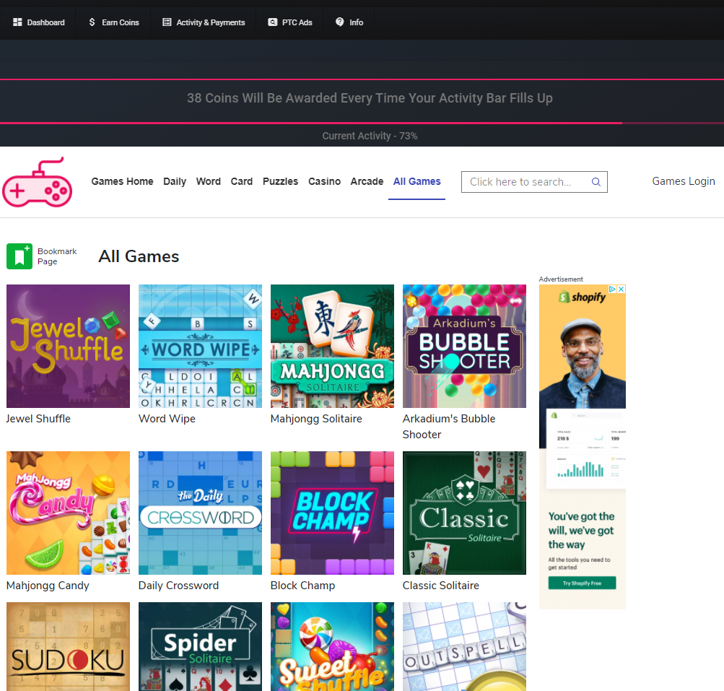Click the 38 Coins awarded banner text
The image size is (724, 691).
tap(370, 98)
